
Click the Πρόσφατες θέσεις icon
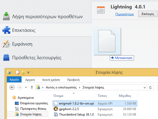pyautogui.click(x=17, y=109)
